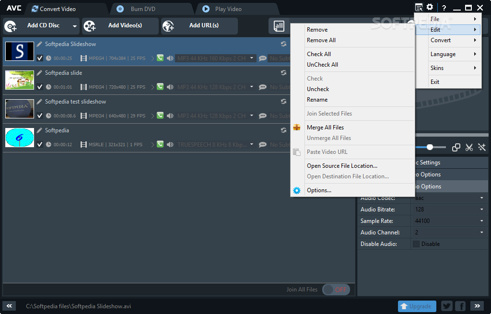Uncheck the Softpedia Slideshow checkbox
Image resolution: width=491 pixels, height=314 pixels.
(40, 58)
